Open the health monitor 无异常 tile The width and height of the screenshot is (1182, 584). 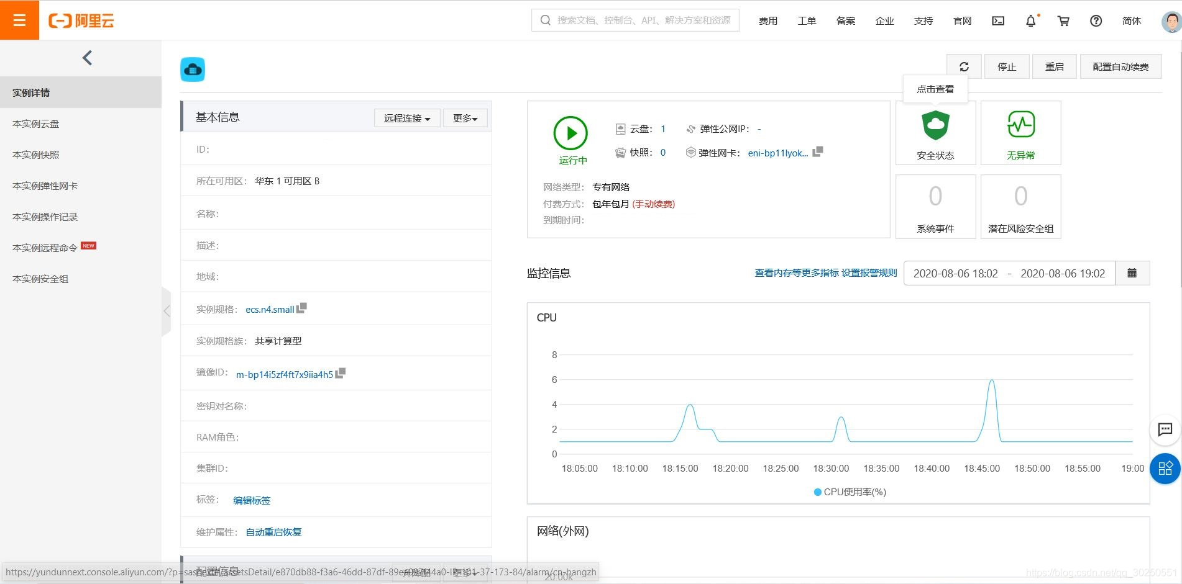point(1020,133)
